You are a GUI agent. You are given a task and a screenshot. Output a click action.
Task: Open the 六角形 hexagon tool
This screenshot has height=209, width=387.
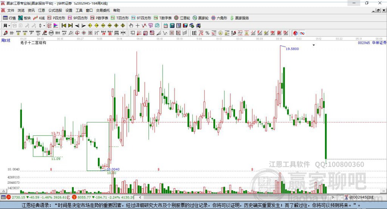click(219, 18)
